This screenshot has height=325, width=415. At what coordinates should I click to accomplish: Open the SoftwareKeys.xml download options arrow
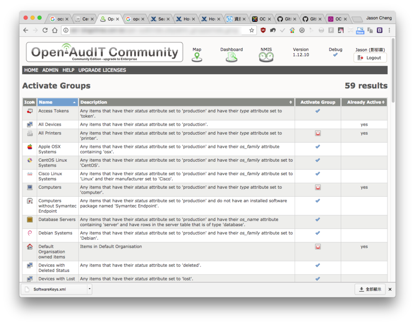[x=90, y=289]
